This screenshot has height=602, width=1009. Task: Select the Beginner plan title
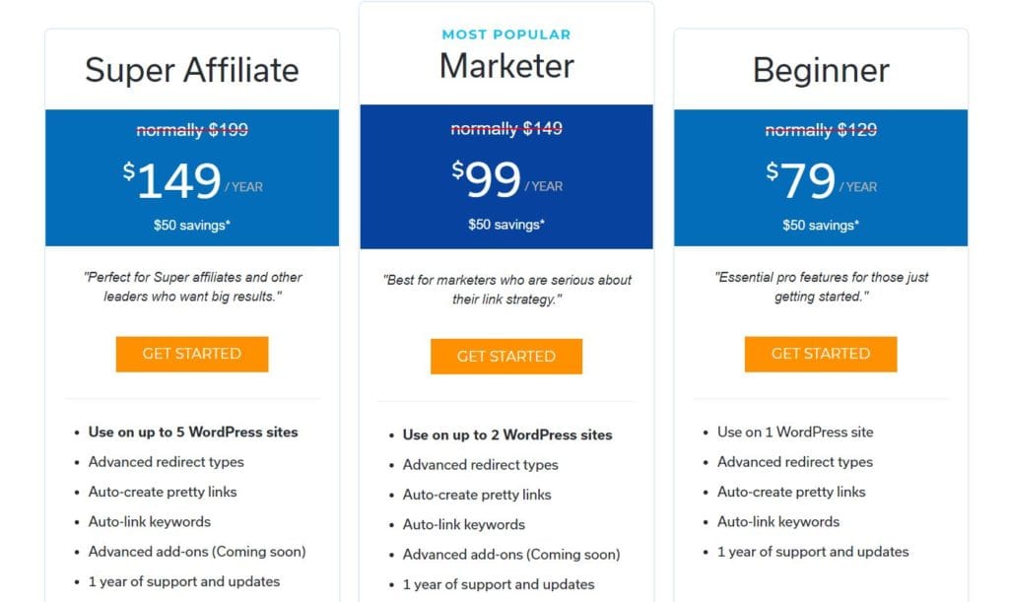820,69
